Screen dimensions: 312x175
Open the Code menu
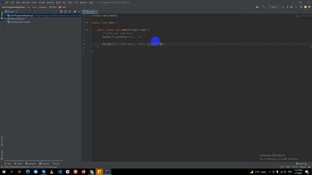tap(34, 2)
